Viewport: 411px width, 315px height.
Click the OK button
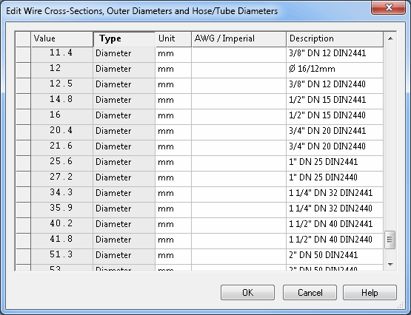tap(247, 292)
